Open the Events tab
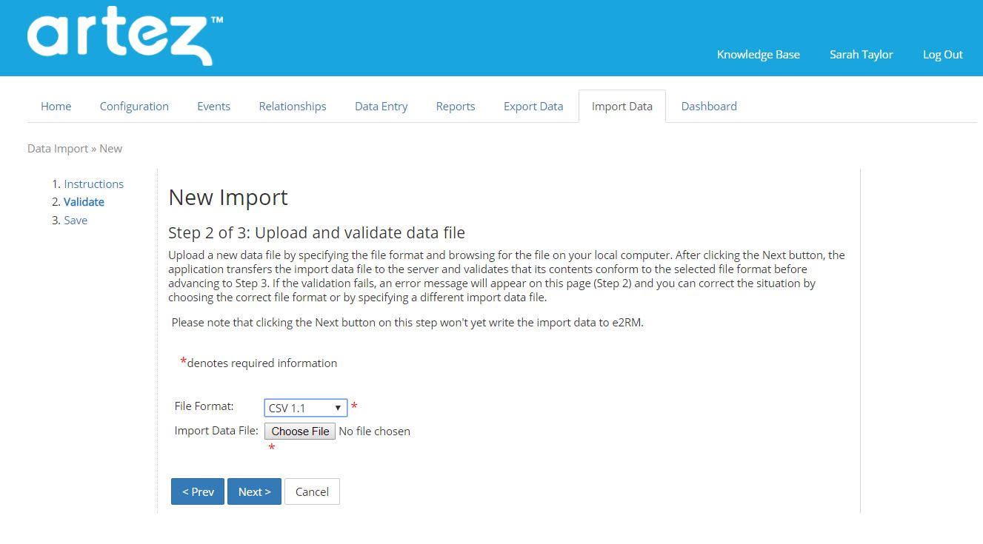 click(x=213, y=106)
